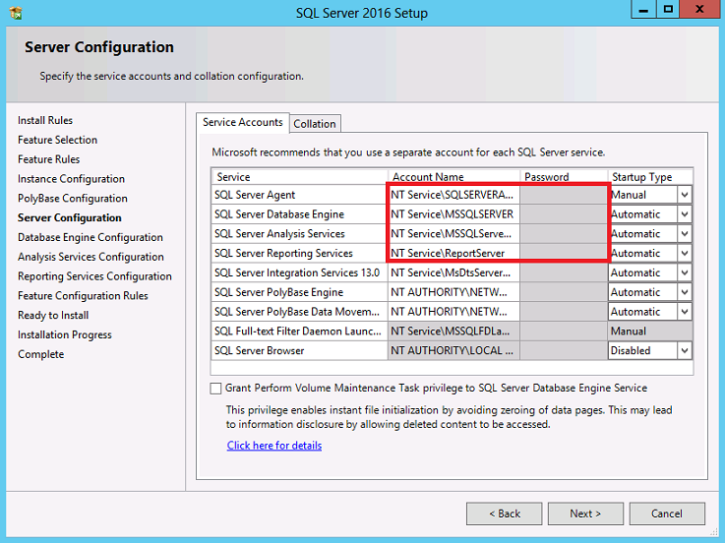
Task: Click the Feature Rules step in sidebar
Action: pos(49,159)
